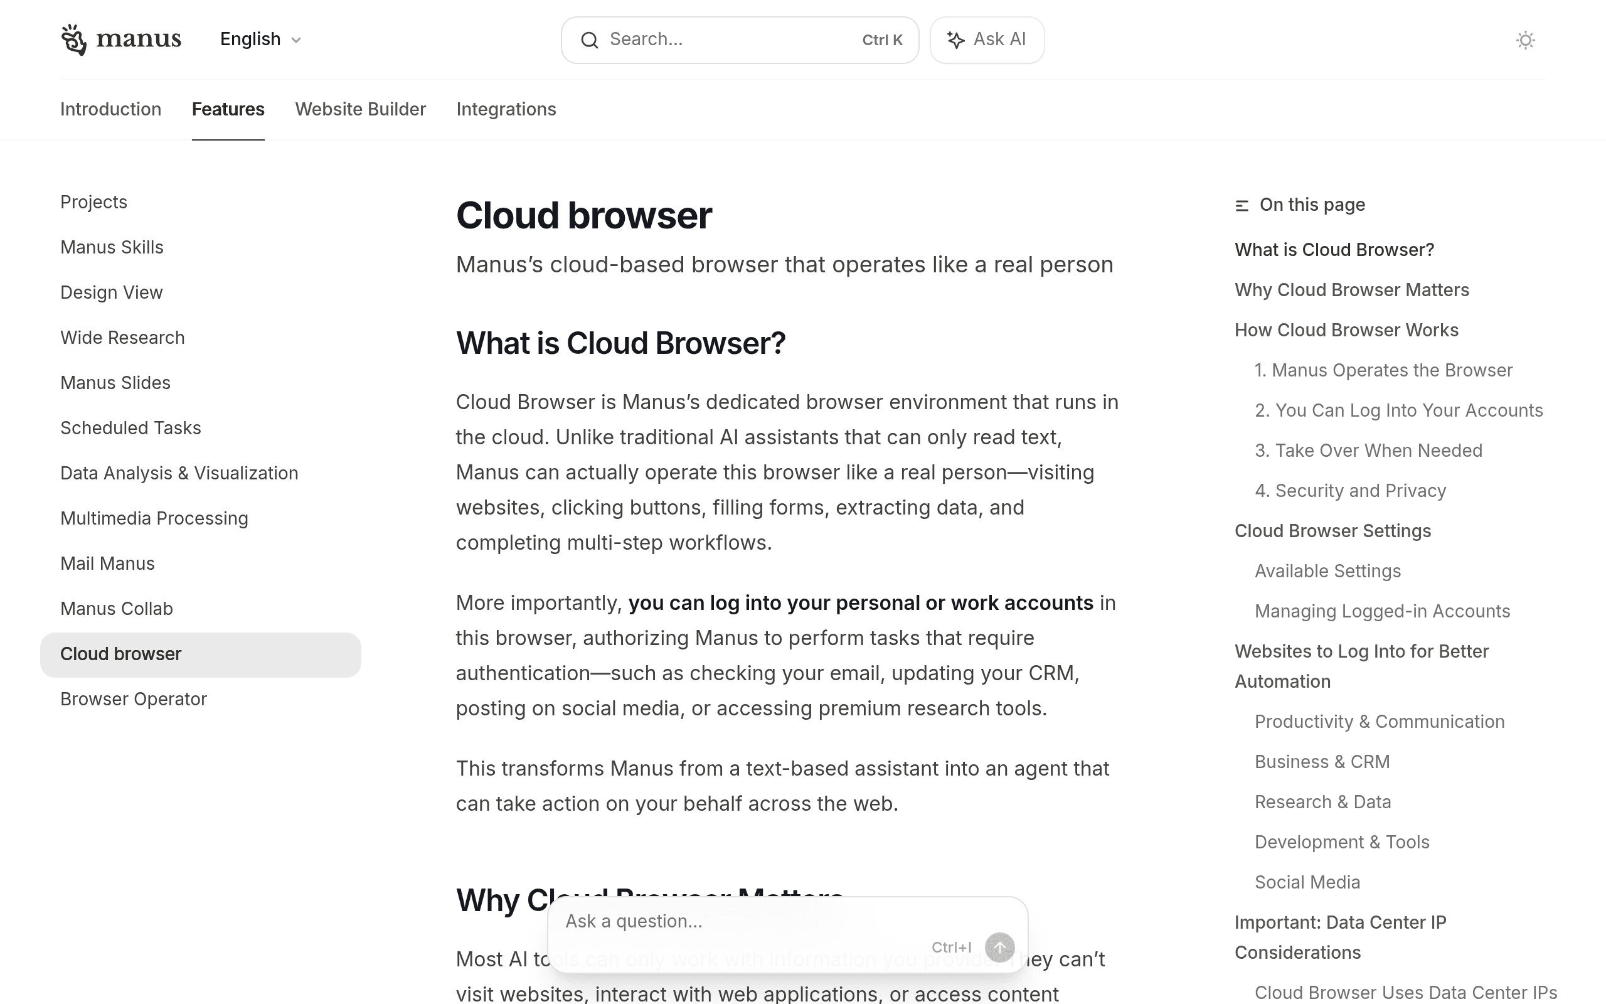Jump to Data Center IP Considerations

[1341, 937]
